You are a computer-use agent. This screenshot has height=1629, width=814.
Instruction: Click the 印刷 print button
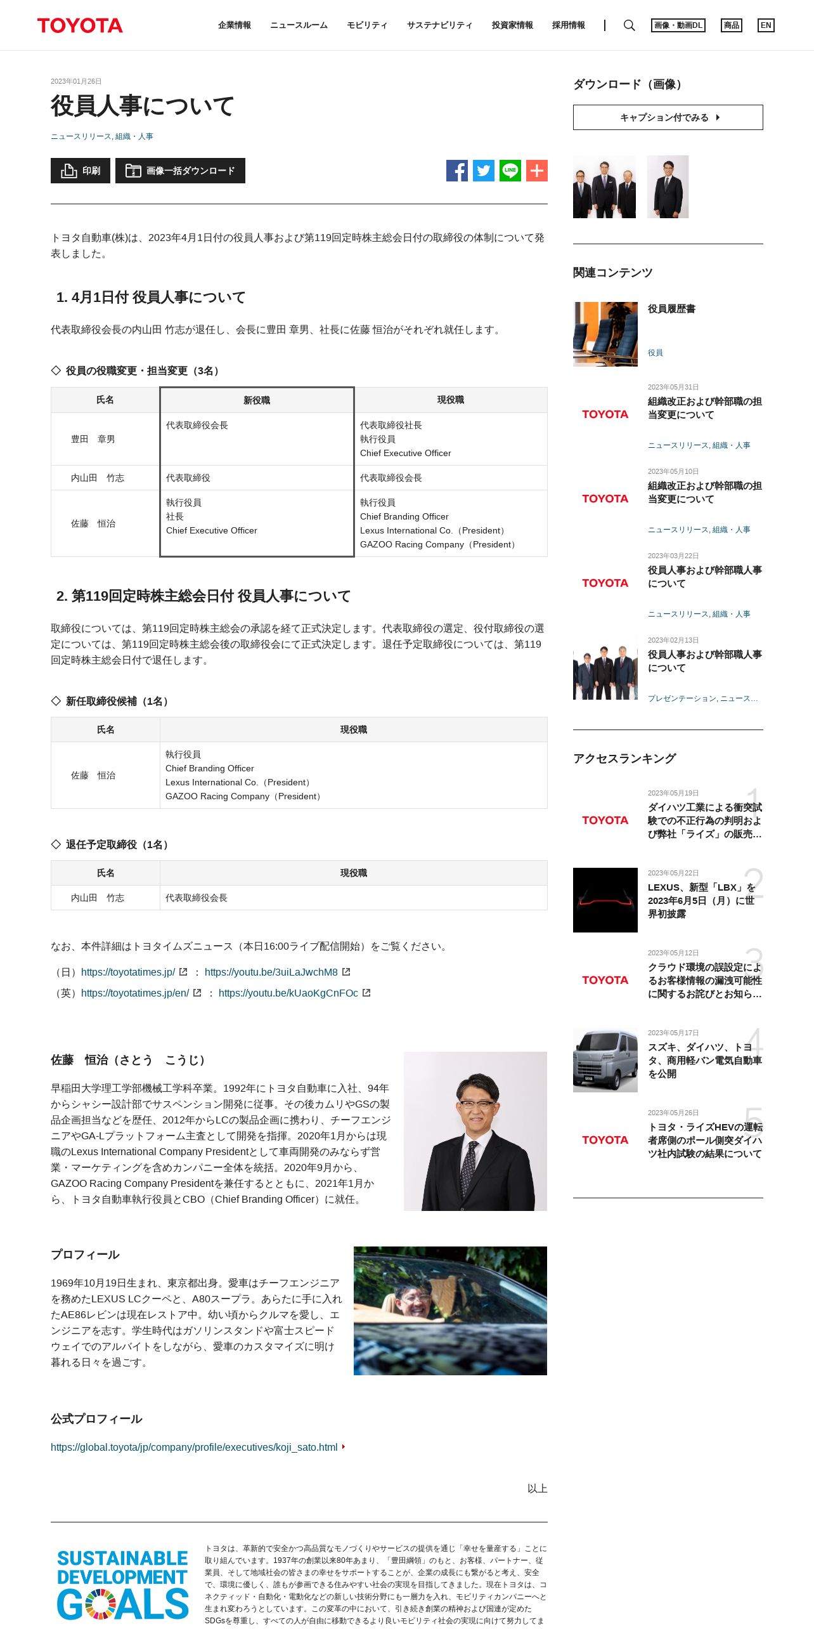click(81, 171)
